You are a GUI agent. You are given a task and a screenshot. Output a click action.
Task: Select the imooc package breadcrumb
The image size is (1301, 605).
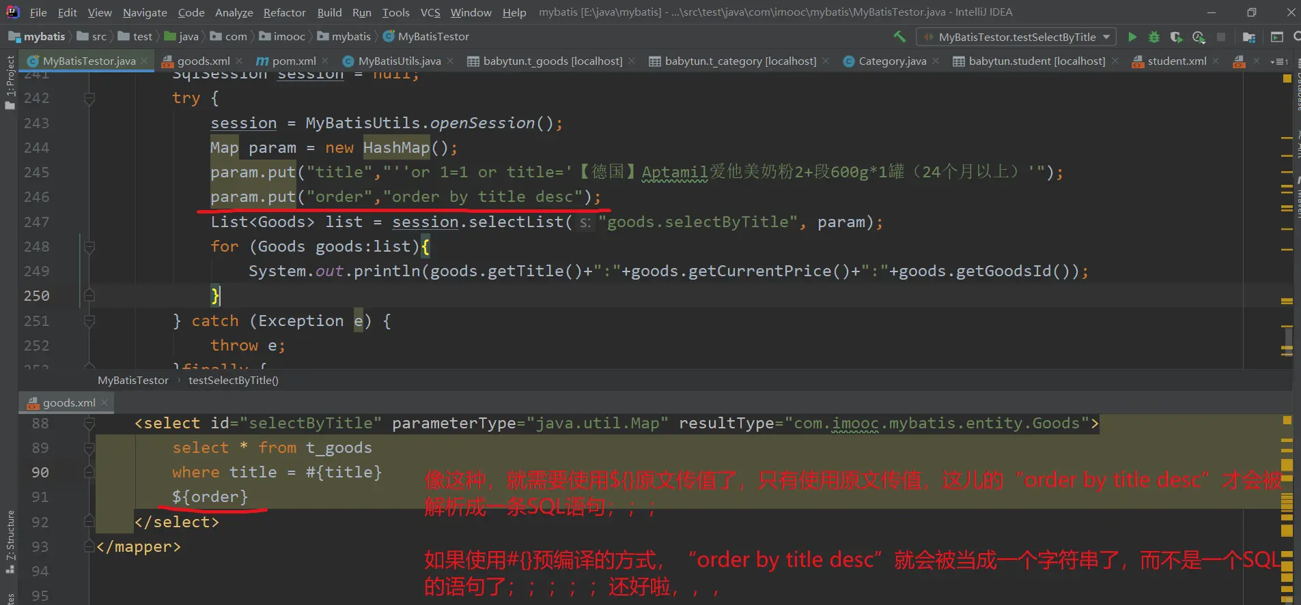(283, 36)
